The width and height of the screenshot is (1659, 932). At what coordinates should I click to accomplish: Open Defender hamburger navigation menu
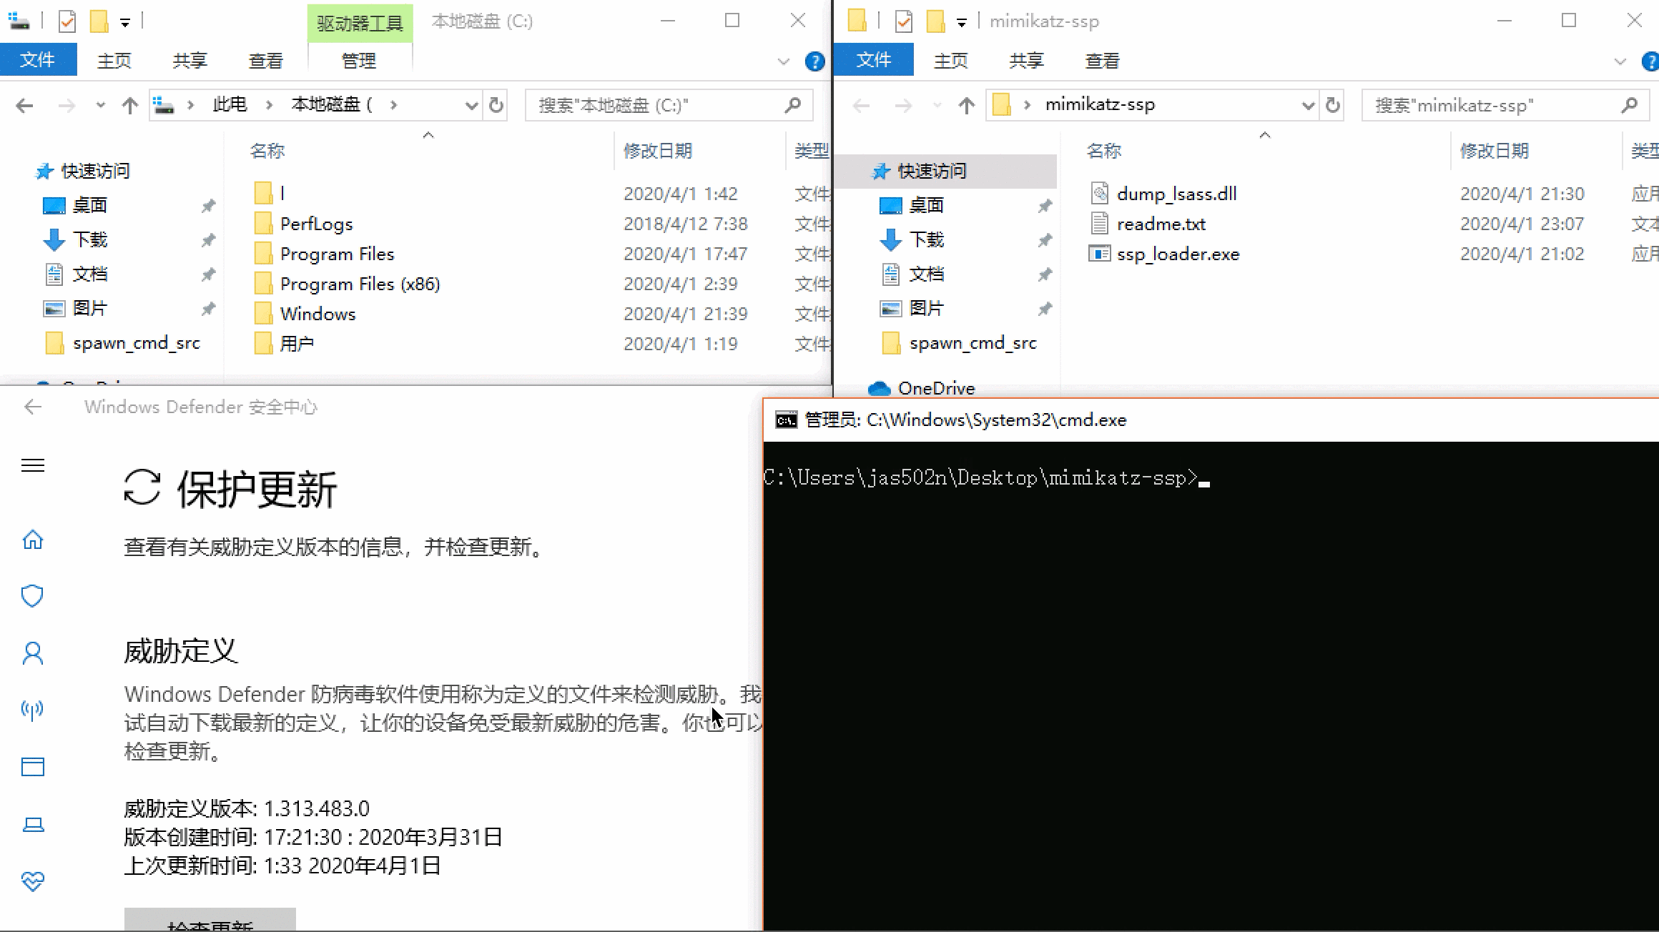click(33, 466)
